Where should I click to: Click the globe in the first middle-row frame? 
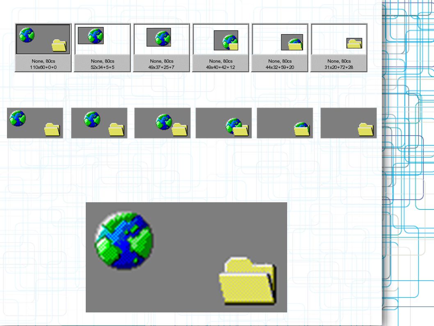18,118
